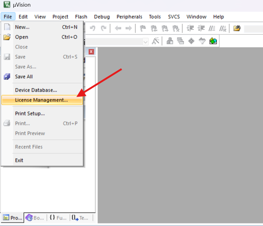Open Device Database... entry
This screenshot has height=226, width=263.
(42, 90)
